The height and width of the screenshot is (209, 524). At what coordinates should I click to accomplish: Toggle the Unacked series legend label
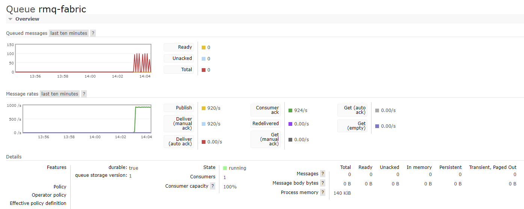point(179,58)
